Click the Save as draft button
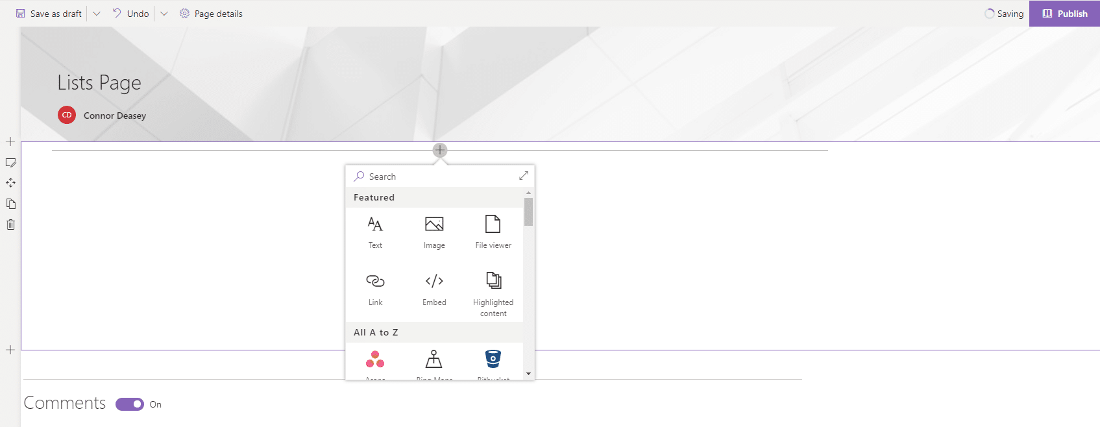The width and height of the screenshot is (1100, 427). click(x=49, y=14)
